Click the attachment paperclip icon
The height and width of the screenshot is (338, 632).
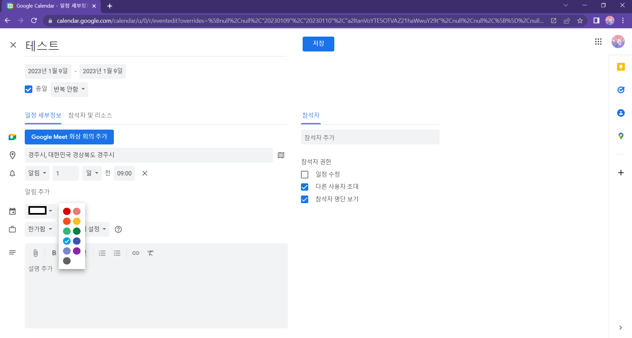click(x=36, y=253)
